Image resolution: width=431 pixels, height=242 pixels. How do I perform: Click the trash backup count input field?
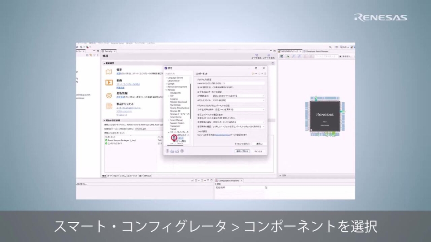tap(243, 83)
